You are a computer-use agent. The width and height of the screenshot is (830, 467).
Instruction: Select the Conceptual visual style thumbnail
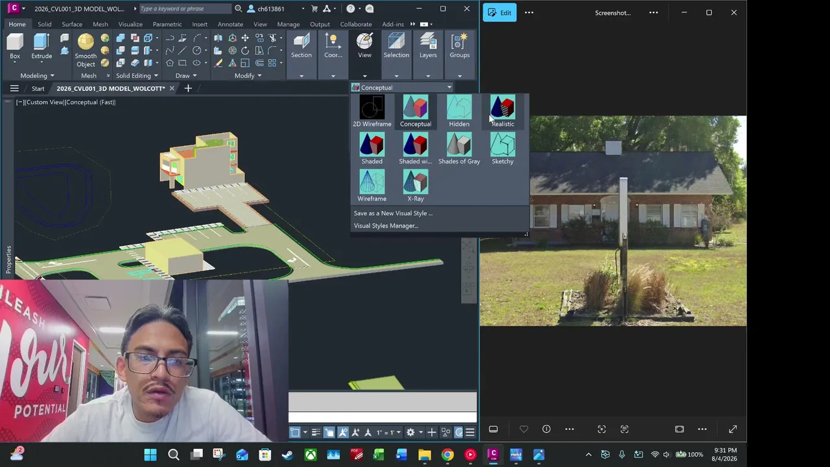(x=416, y=112)
